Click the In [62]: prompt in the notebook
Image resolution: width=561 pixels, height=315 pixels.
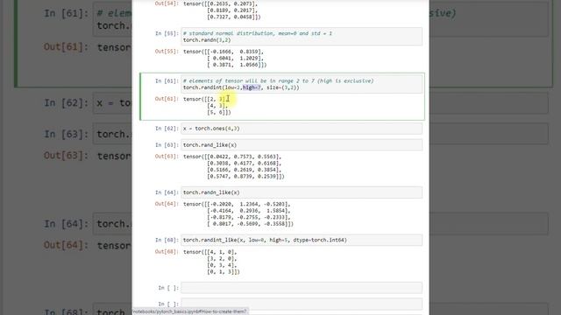tap(167, 129)
